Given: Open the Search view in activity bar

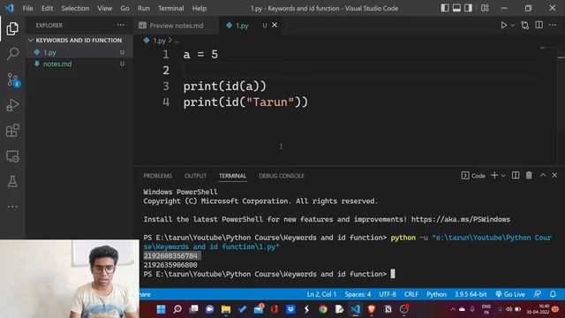Looking at the screenshot, I should tap(12, 54).
